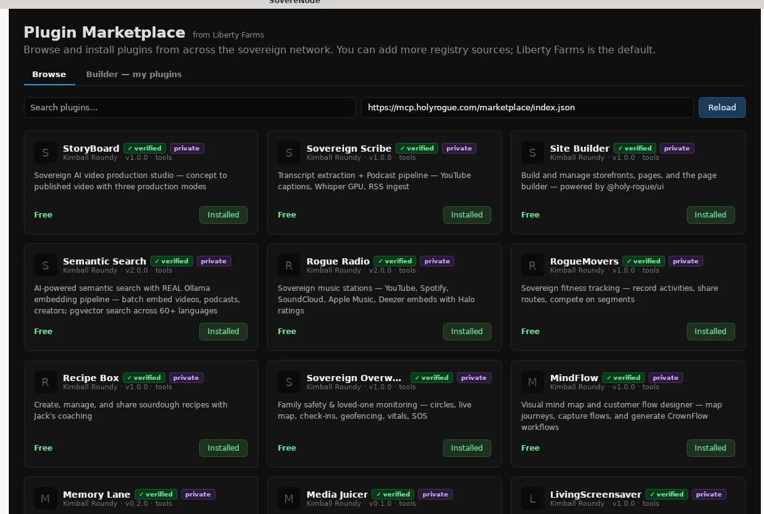The height and width of the screenshot is (514, 764).
Task: Click the Free price on MindFlow card
Action: [530, 448]
